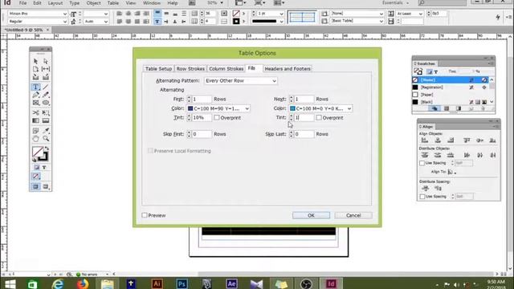This screenshot has height=289, width=514.
Task: Click the Skip First rows field
Action: pos(202,134)
